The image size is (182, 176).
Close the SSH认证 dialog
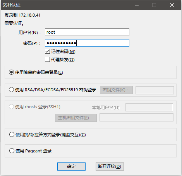[172, 5]
